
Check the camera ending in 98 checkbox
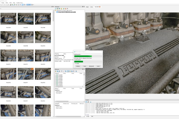[x=55, y=82]
